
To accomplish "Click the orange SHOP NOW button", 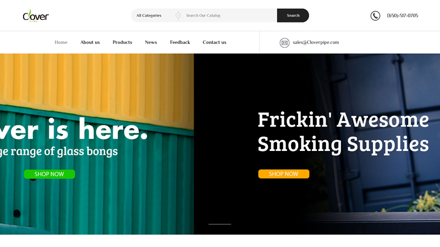I will 284,174.
